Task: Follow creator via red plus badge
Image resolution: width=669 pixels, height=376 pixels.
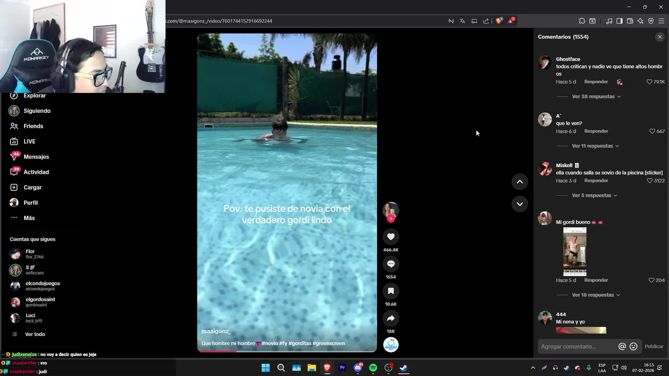Action: 391,219
